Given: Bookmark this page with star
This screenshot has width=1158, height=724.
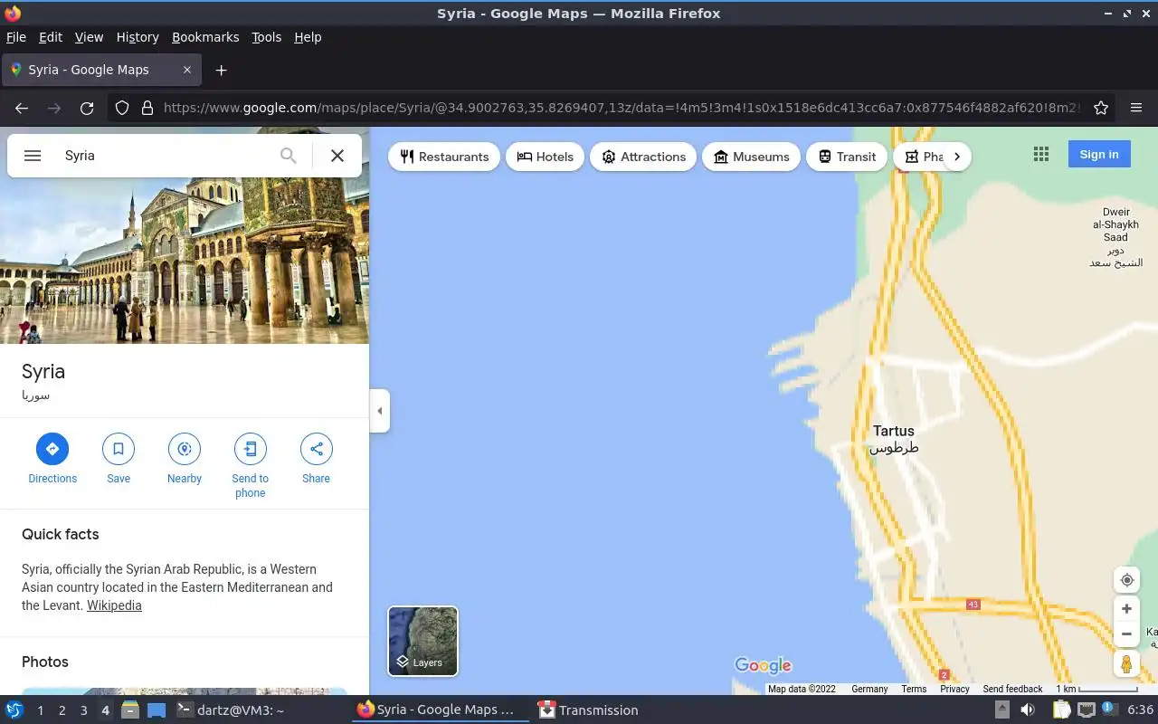Looking at the screenshot, I should tap(1101, 108).
